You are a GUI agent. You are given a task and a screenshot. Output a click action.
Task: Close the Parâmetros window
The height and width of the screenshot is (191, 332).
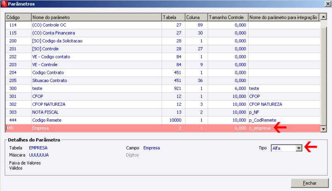pos(328,4)
